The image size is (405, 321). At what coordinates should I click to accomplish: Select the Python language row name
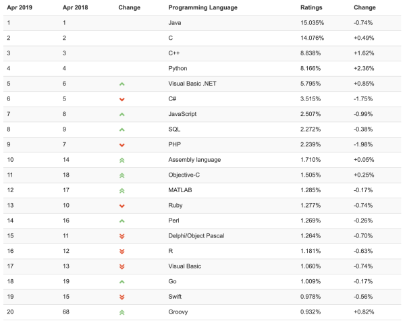click(179, 68)
